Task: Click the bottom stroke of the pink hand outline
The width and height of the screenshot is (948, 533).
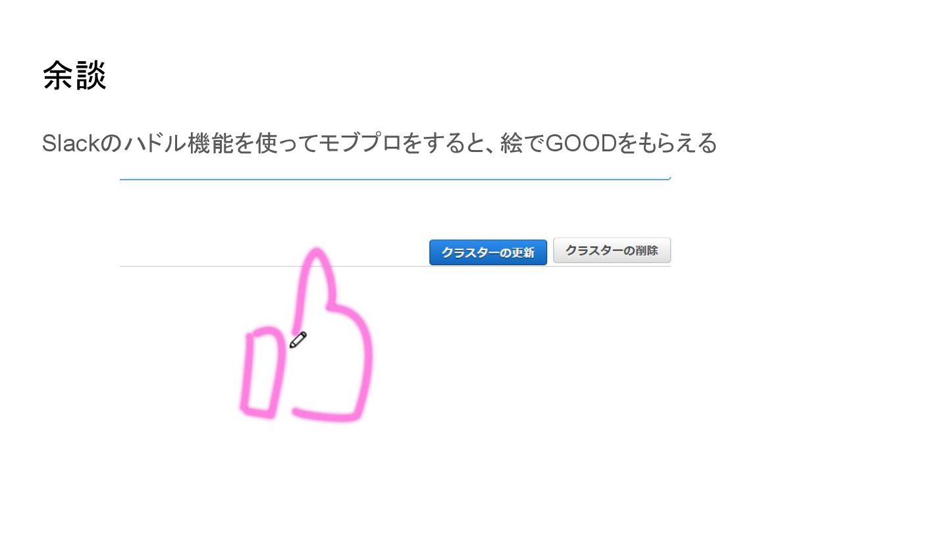Action: [x=327, y=415]
